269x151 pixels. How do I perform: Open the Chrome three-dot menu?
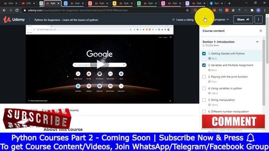coord(265,10)
